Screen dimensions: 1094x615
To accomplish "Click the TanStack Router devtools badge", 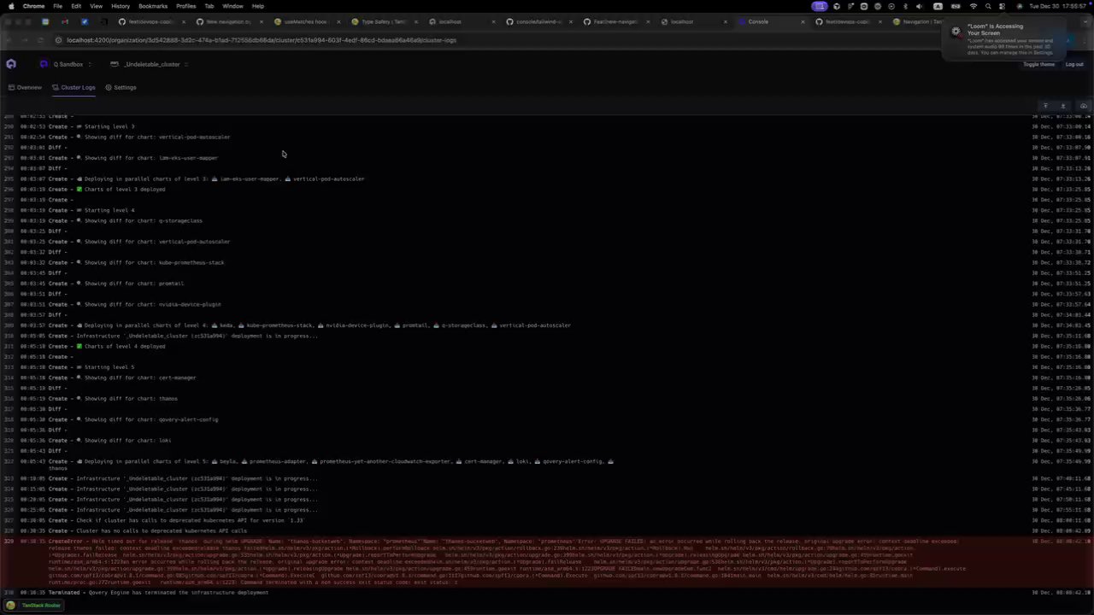I will pyautogui.click(x=35, y=605).
